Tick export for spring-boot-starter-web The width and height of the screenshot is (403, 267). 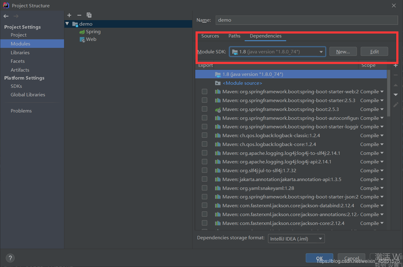click(204, 91)
